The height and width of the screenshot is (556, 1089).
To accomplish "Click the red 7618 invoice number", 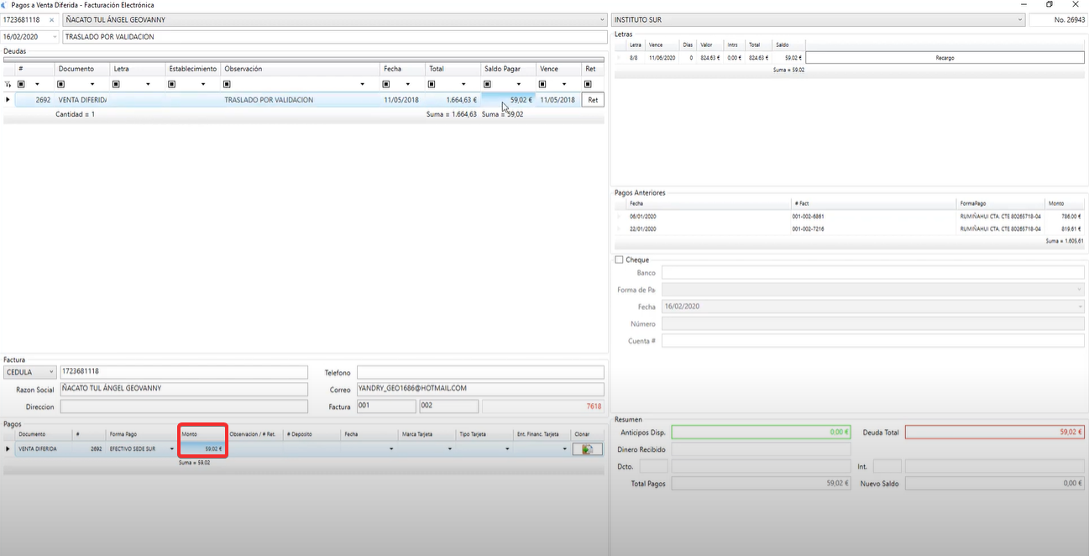I will point(594,407).
